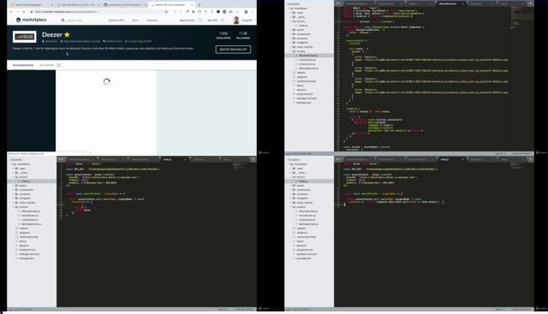The height and width of the screenshot is (314, 548).
Task: Click the browser back arrow
Action: [x=11, y=11]
